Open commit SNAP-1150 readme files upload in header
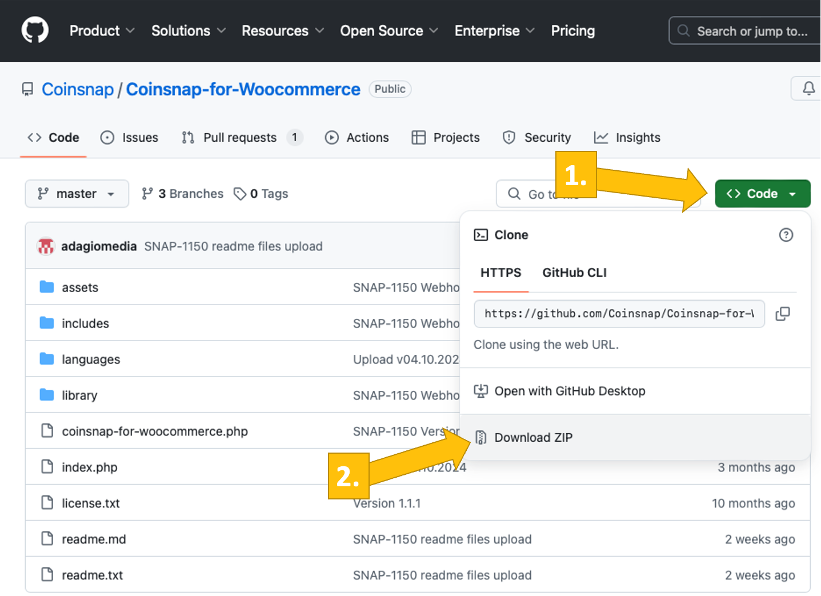Image resolution: width=821 pixels, height=596 pixels. (x=233, y=246)
